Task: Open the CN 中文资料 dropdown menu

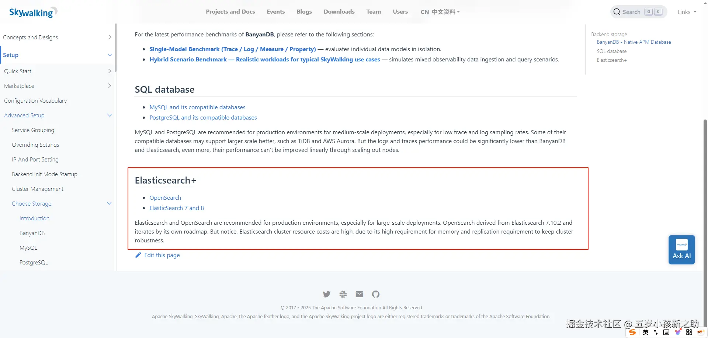Action: [x=440, y=12]
